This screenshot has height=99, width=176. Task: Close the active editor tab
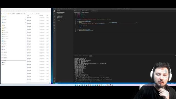click(x=90, y=11)
